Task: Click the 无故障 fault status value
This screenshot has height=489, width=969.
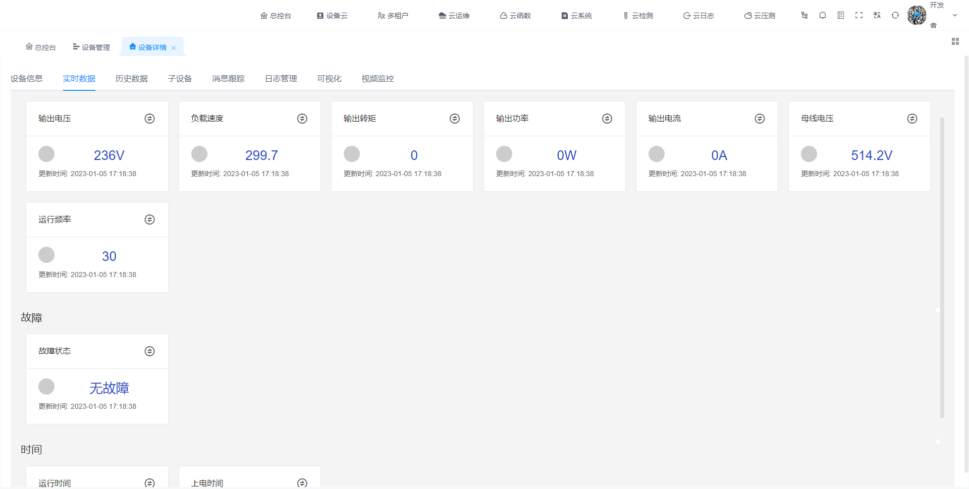Action: pyautogui.click(x=109, y=388)
